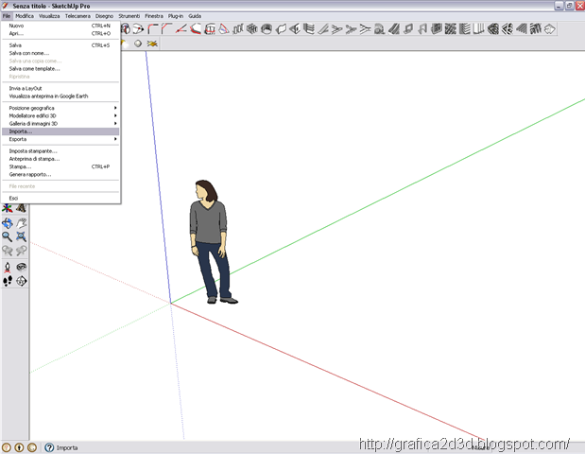585x454 pixels.
Task: Click the credits person status bar icon
Action: [x=19, y=447]
